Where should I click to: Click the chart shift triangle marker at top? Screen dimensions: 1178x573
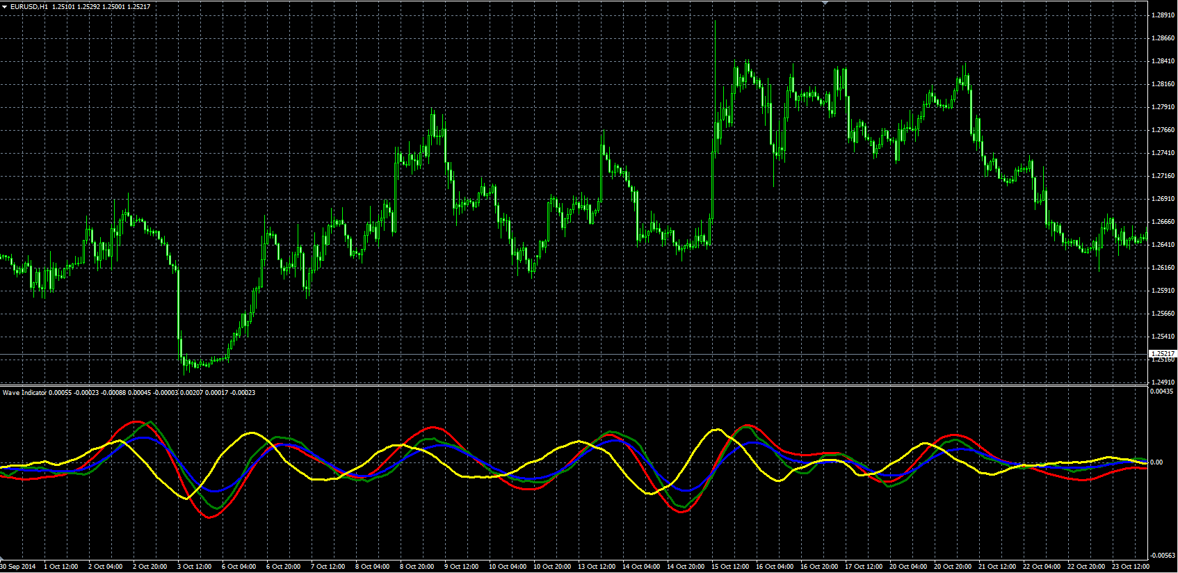coord(825,3)
